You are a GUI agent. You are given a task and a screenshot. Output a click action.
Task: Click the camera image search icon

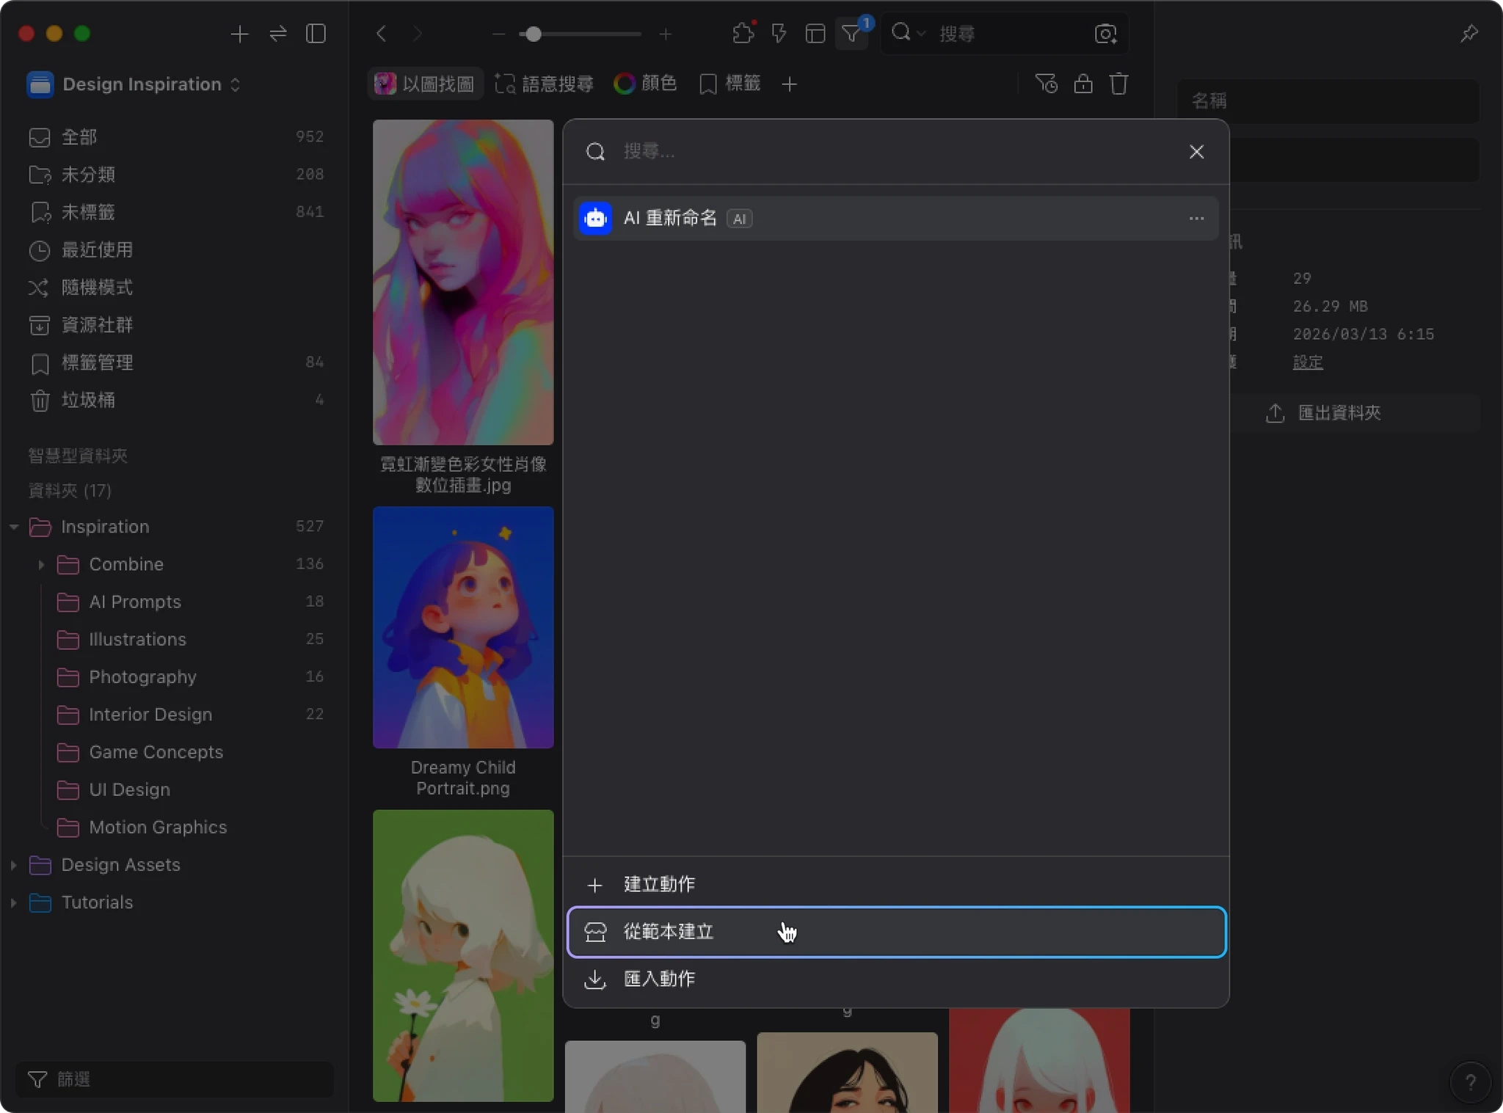pos(1105,34)
